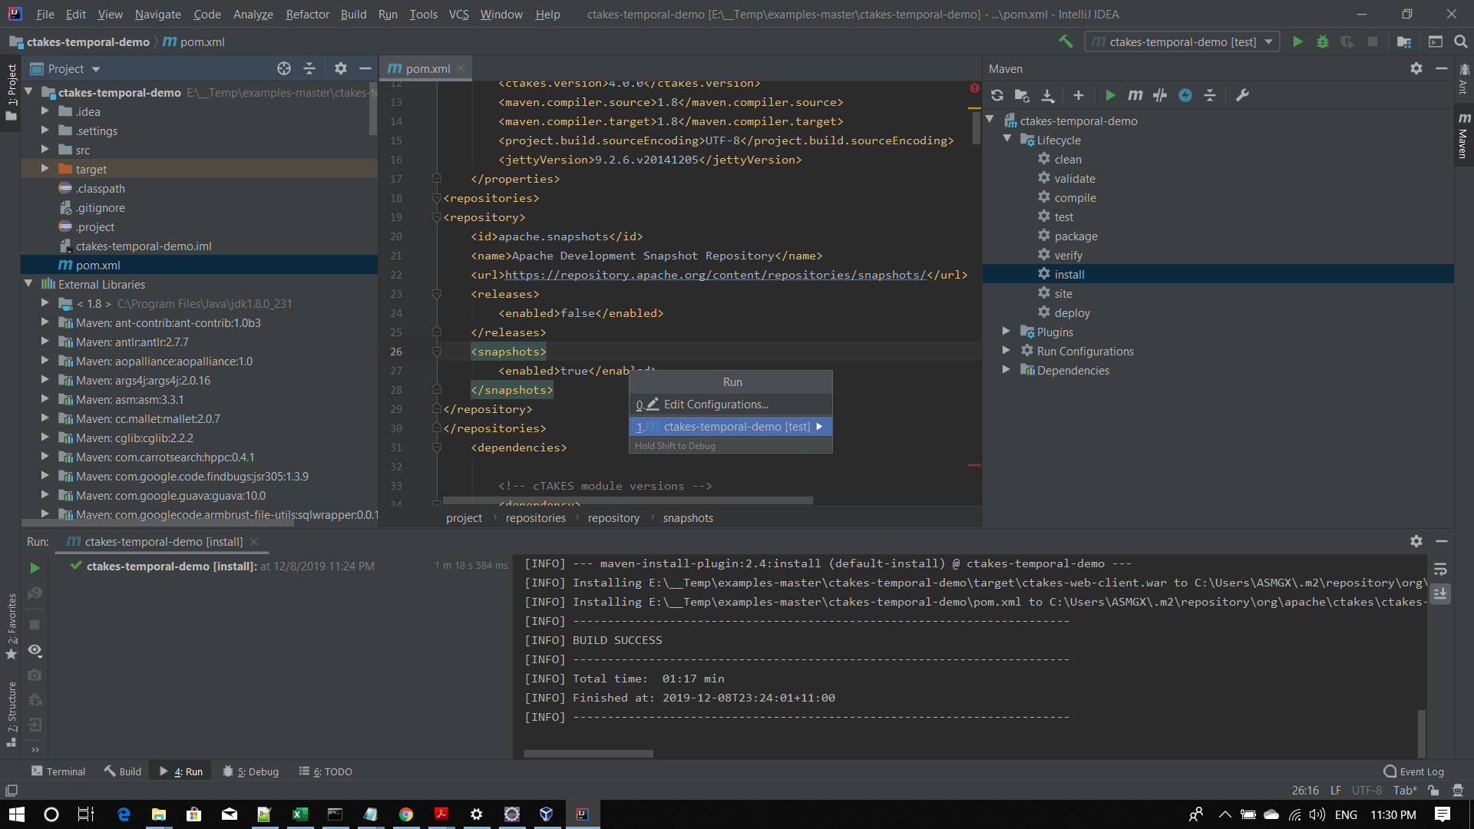Click Download Sources and Documentation icon
Screen dimensions: 1474x829
[1047, 95]
